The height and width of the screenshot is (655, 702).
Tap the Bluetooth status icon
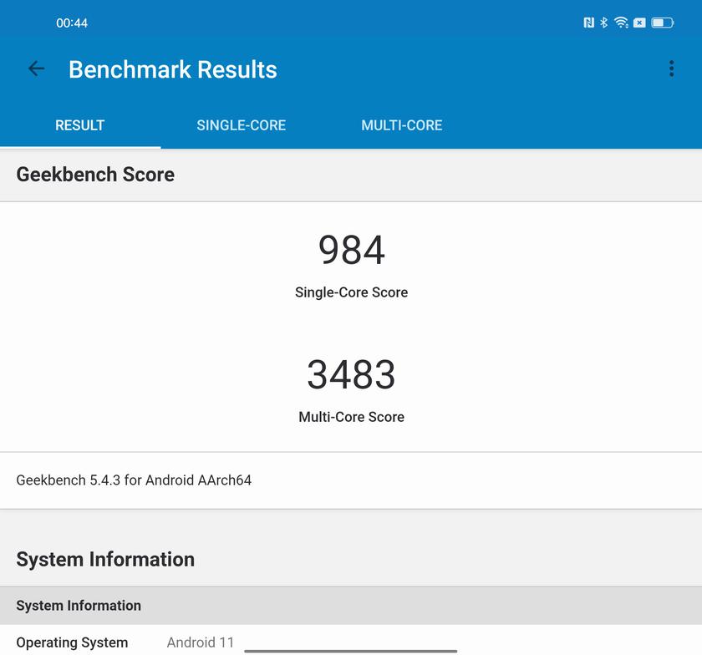(603, 23)
